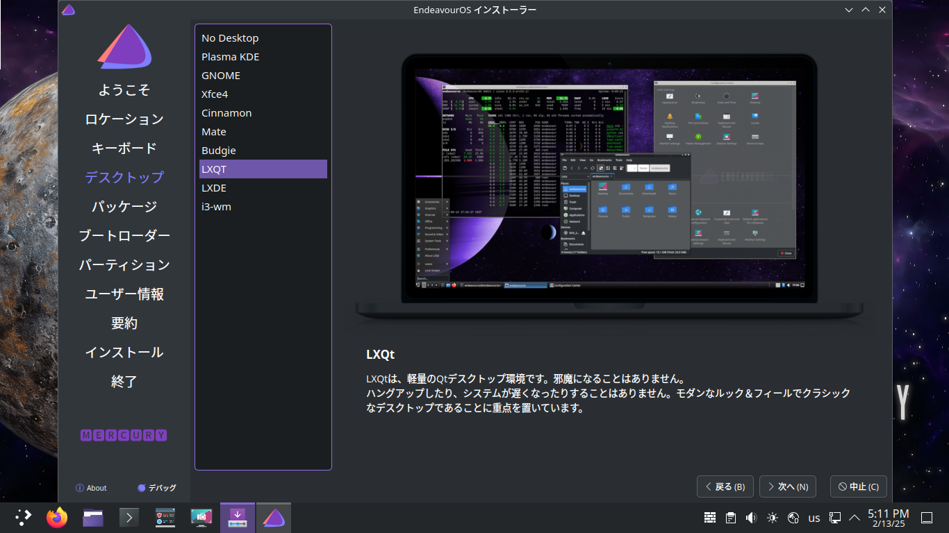949x533 pixels.
Task: Click the キーボード step in sidebar
Action: pyautogui.click(x=124, y=149)
